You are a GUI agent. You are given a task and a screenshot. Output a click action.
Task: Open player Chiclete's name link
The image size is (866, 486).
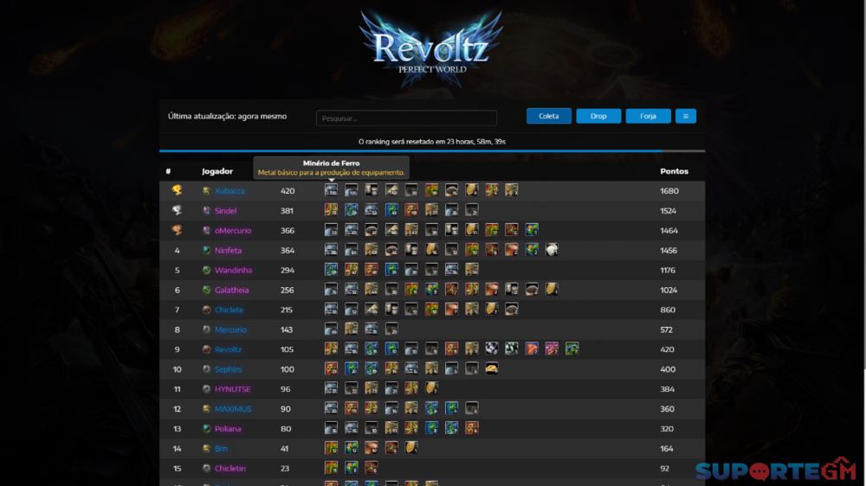(x=229, y=310)
